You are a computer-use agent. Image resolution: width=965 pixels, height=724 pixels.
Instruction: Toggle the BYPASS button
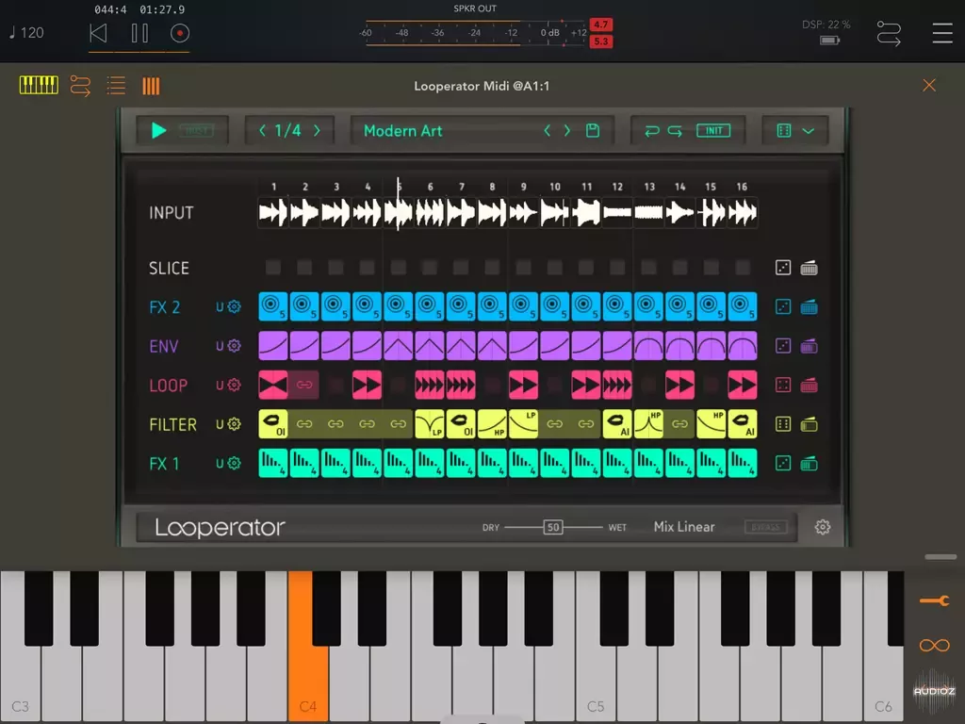(765, 527)
